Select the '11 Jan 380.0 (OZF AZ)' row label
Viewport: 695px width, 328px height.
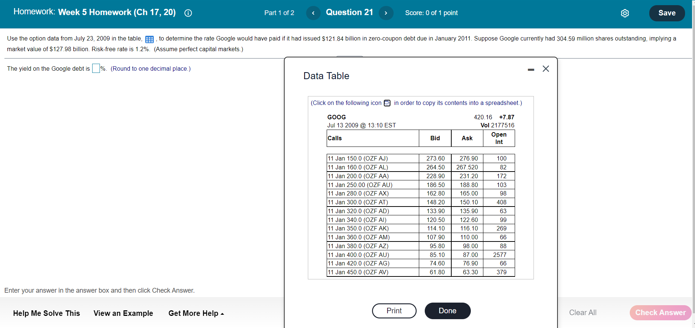(x=358, y=246)
